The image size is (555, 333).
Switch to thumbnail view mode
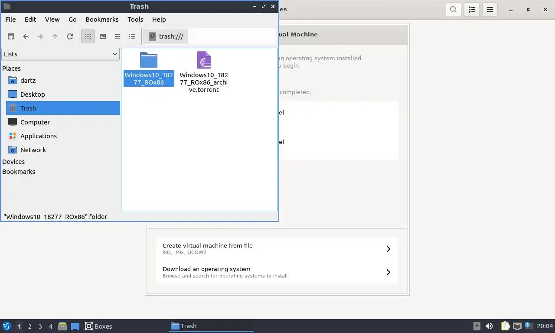[103, 36]
